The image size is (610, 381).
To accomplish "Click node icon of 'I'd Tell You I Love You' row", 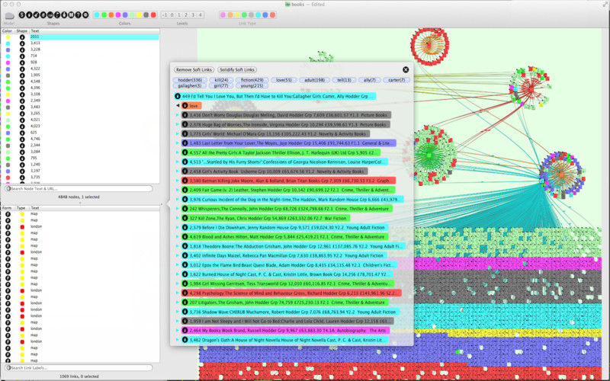I will 178,96.
